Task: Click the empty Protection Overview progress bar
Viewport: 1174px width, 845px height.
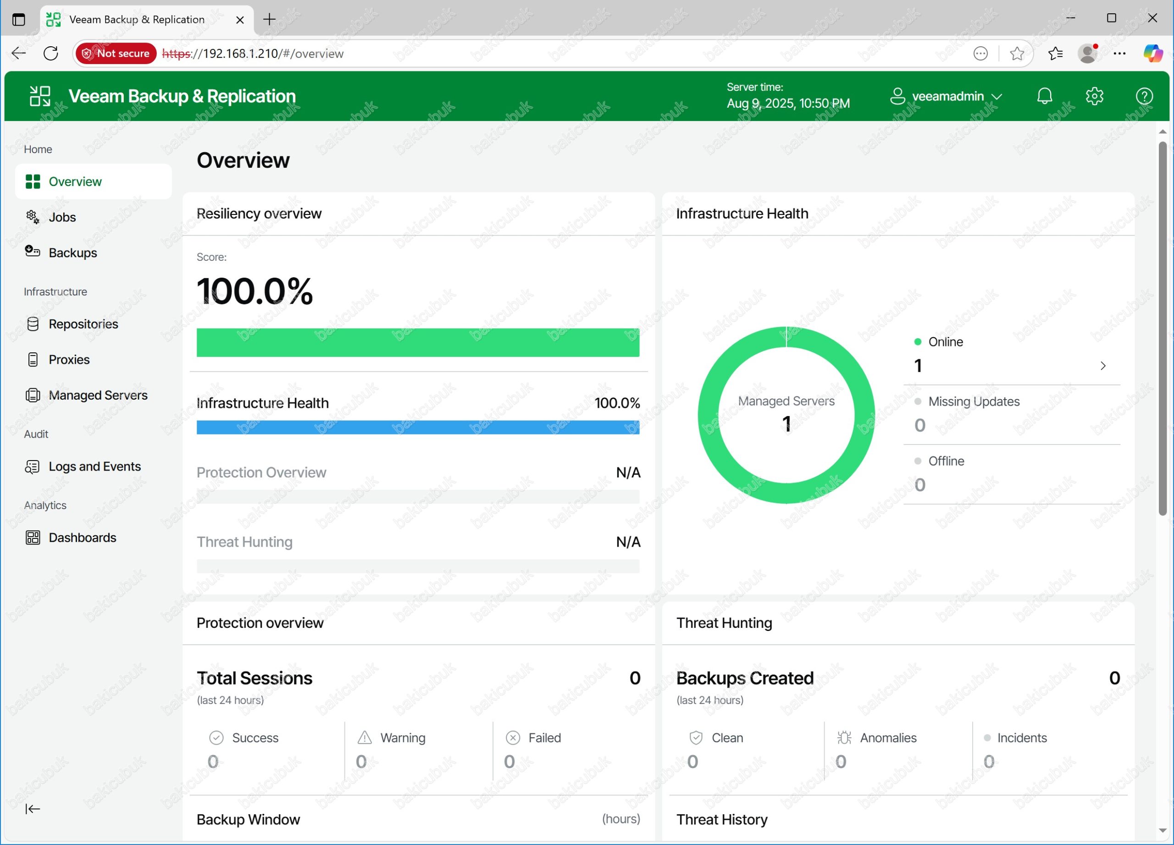Action: (418, 496)
